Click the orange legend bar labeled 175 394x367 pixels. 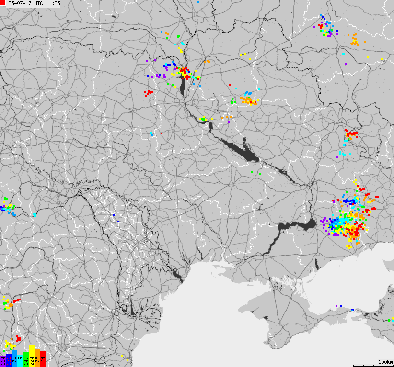click(37, 358)
